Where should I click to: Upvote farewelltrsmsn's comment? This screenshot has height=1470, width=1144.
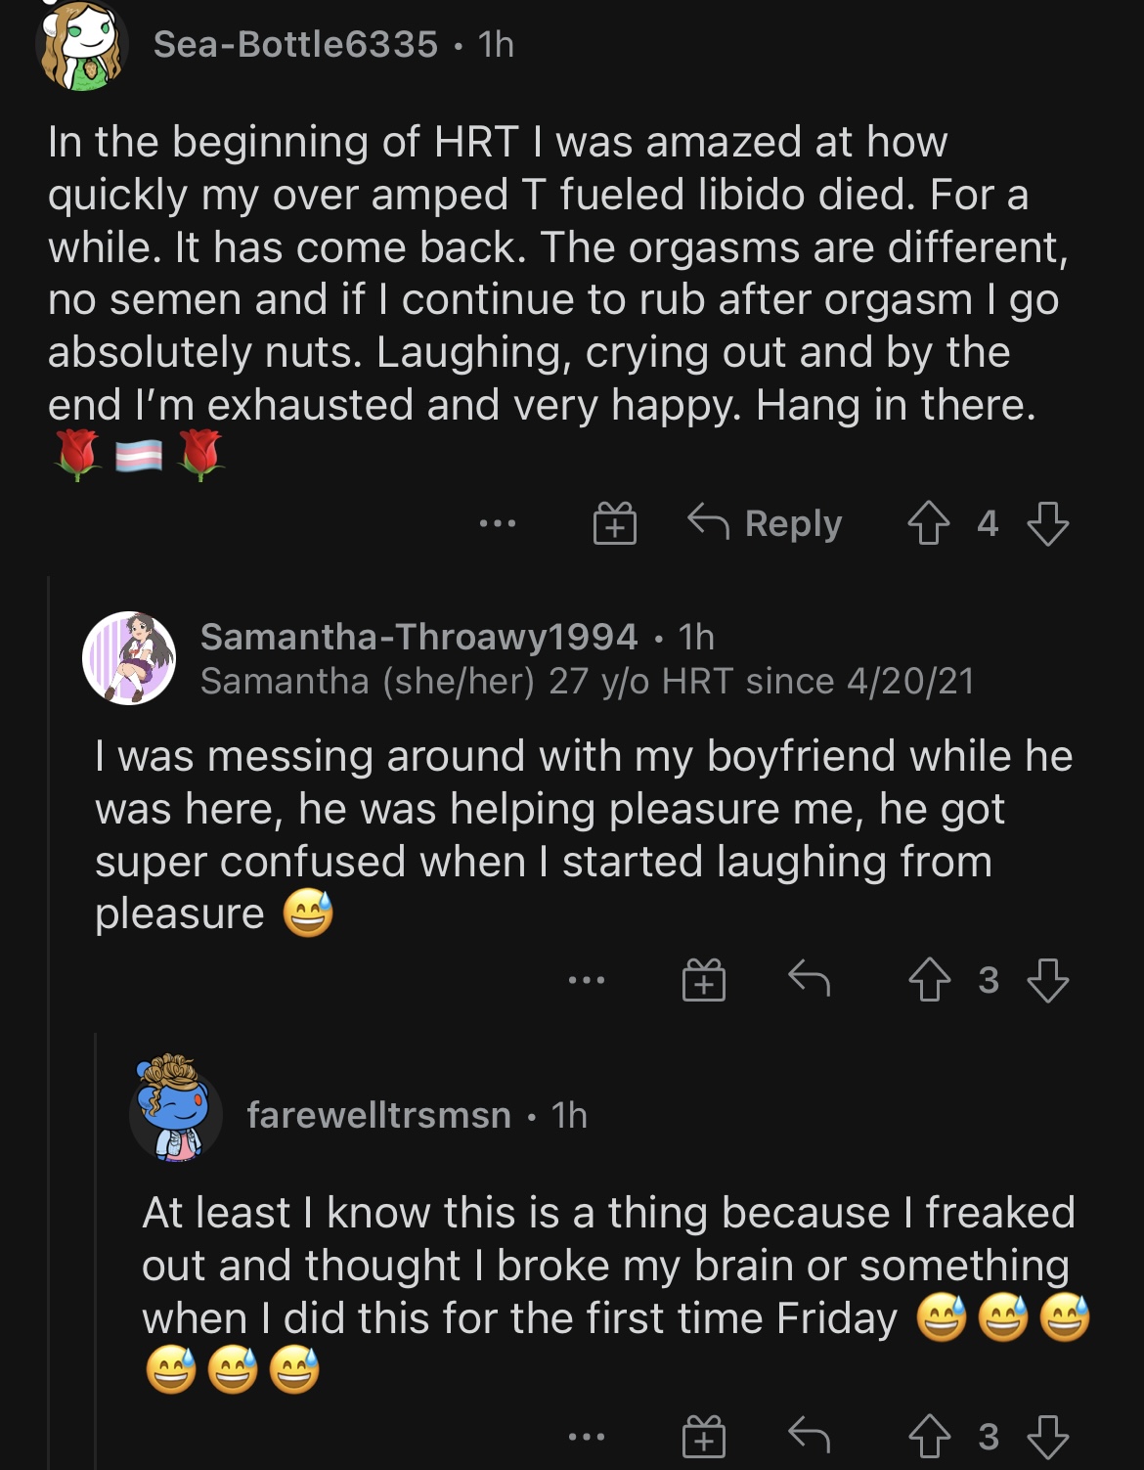(x=928, y=1437)
